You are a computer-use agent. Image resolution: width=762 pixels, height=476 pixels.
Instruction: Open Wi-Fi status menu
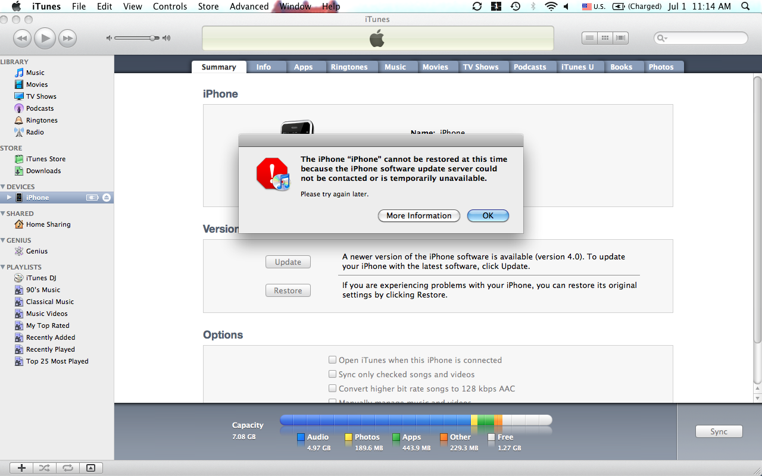(551, 7)
